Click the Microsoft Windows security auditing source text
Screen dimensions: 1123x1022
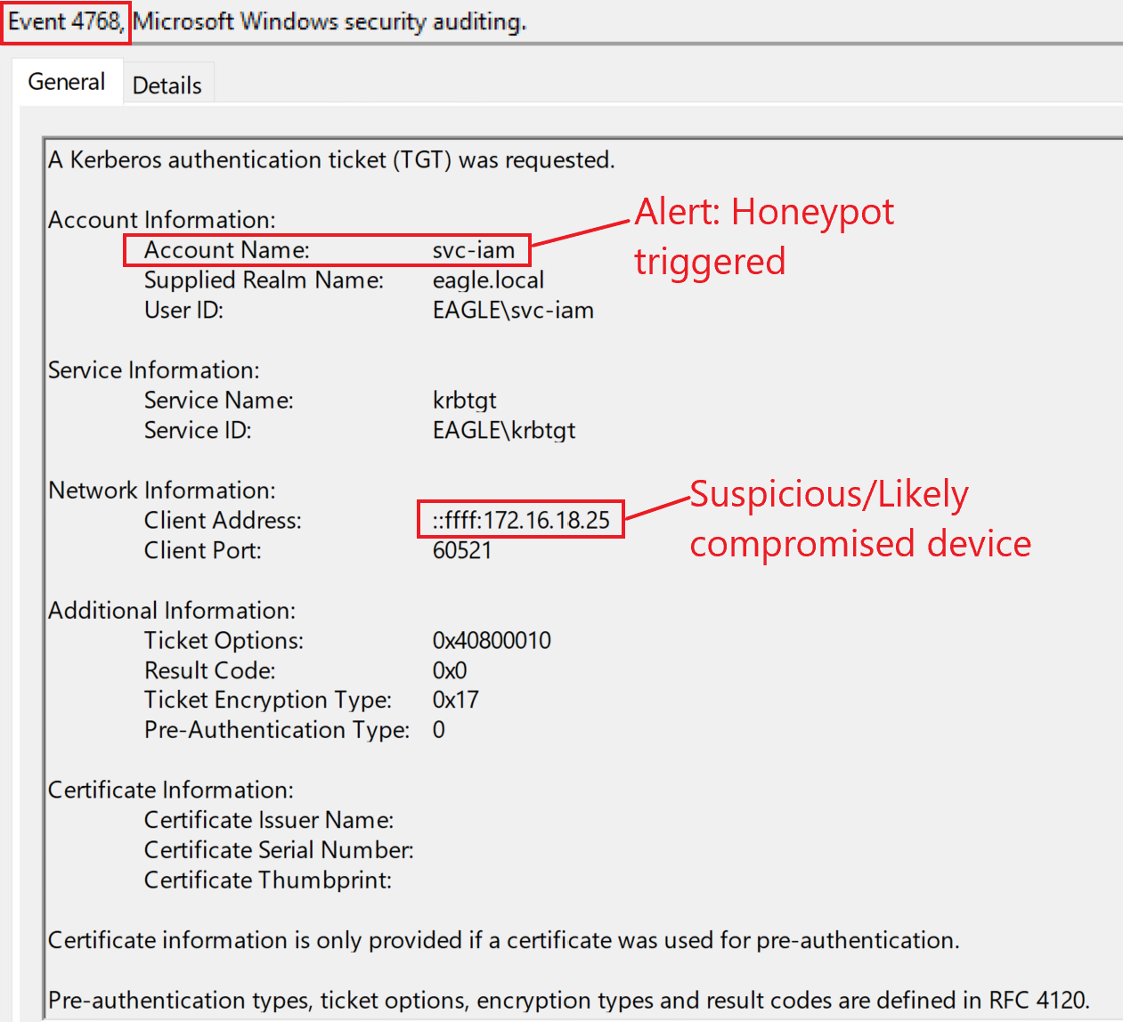330,21
